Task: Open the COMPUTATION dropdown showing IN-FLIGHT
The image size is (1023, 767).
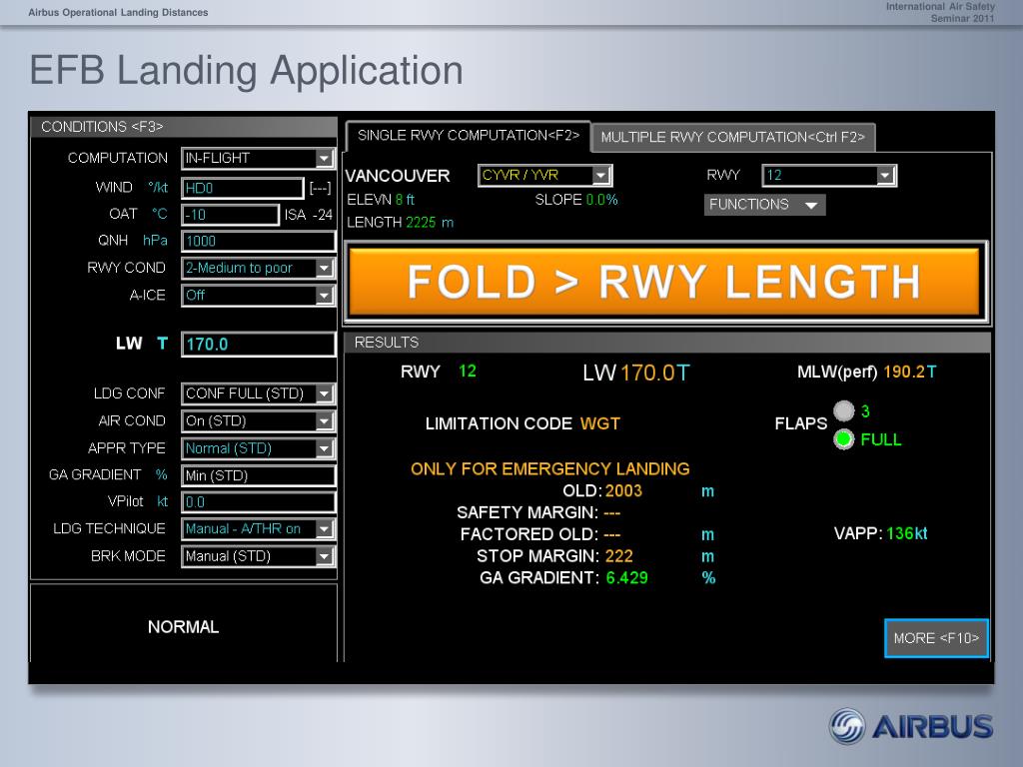Action: click(259, 159)
